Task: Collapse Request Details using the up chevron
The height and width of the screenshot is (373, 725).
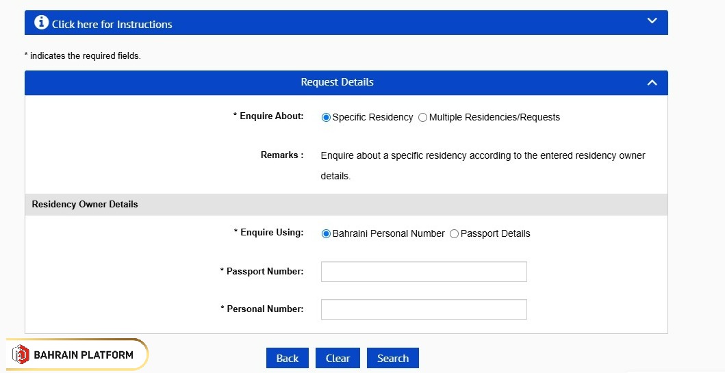Action: click(652, 83)
